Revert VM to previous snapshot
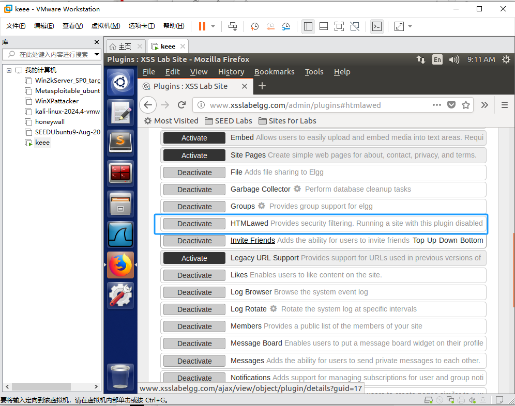Image resolution: width=515 pixels, height=406 pixels. tap(270, 26)
